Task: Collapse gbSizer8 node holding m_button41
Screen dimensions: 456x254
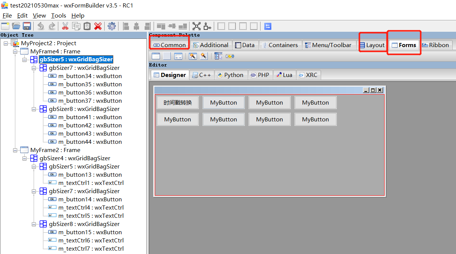Action: 34,109
